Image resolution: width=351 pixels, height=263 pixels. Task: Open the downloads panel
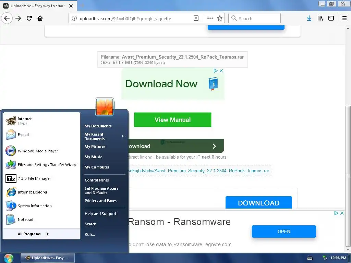tap(309, 18)
